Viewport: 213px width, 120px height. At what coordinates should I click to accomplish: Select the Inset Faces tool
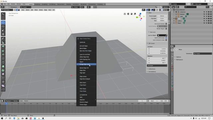click(x=3, y=51)
